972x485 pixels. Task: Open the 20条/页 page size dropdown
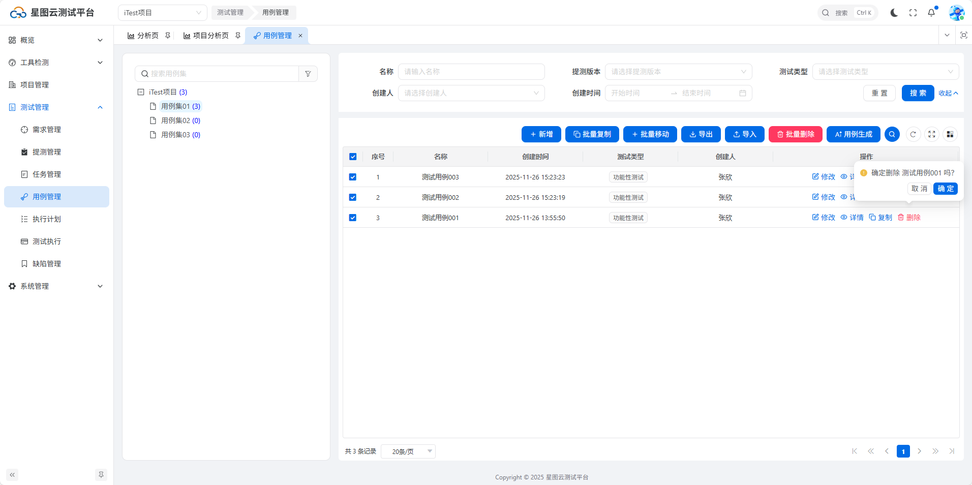408,451
